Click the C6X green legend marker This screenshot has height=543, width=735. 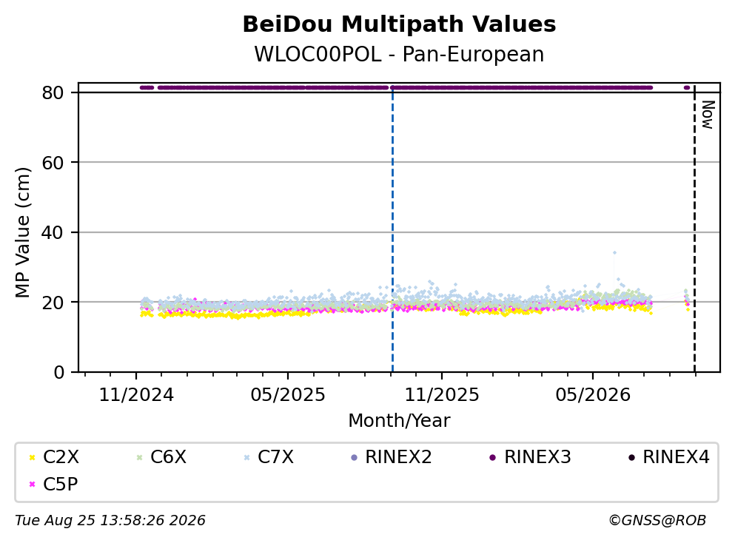coord(139,458)
